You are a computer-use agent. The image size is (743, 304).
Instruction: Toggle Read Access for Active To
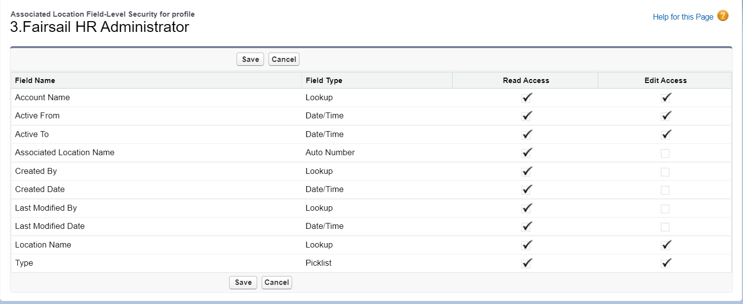pyautogui.click(x=527, y=135)
